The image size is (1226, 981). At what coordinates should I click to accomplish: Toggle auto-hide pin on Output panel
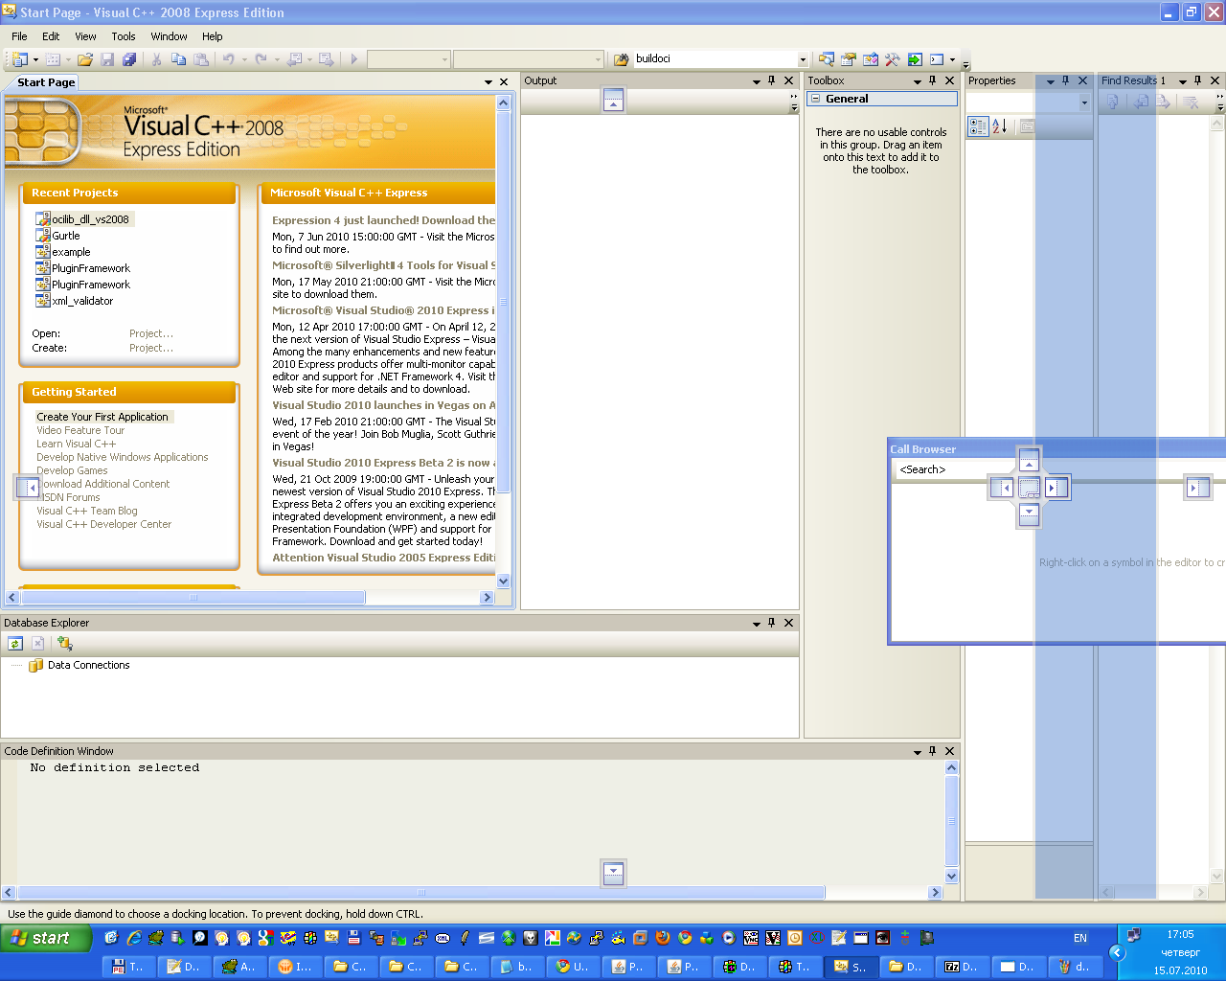point(771,81)
